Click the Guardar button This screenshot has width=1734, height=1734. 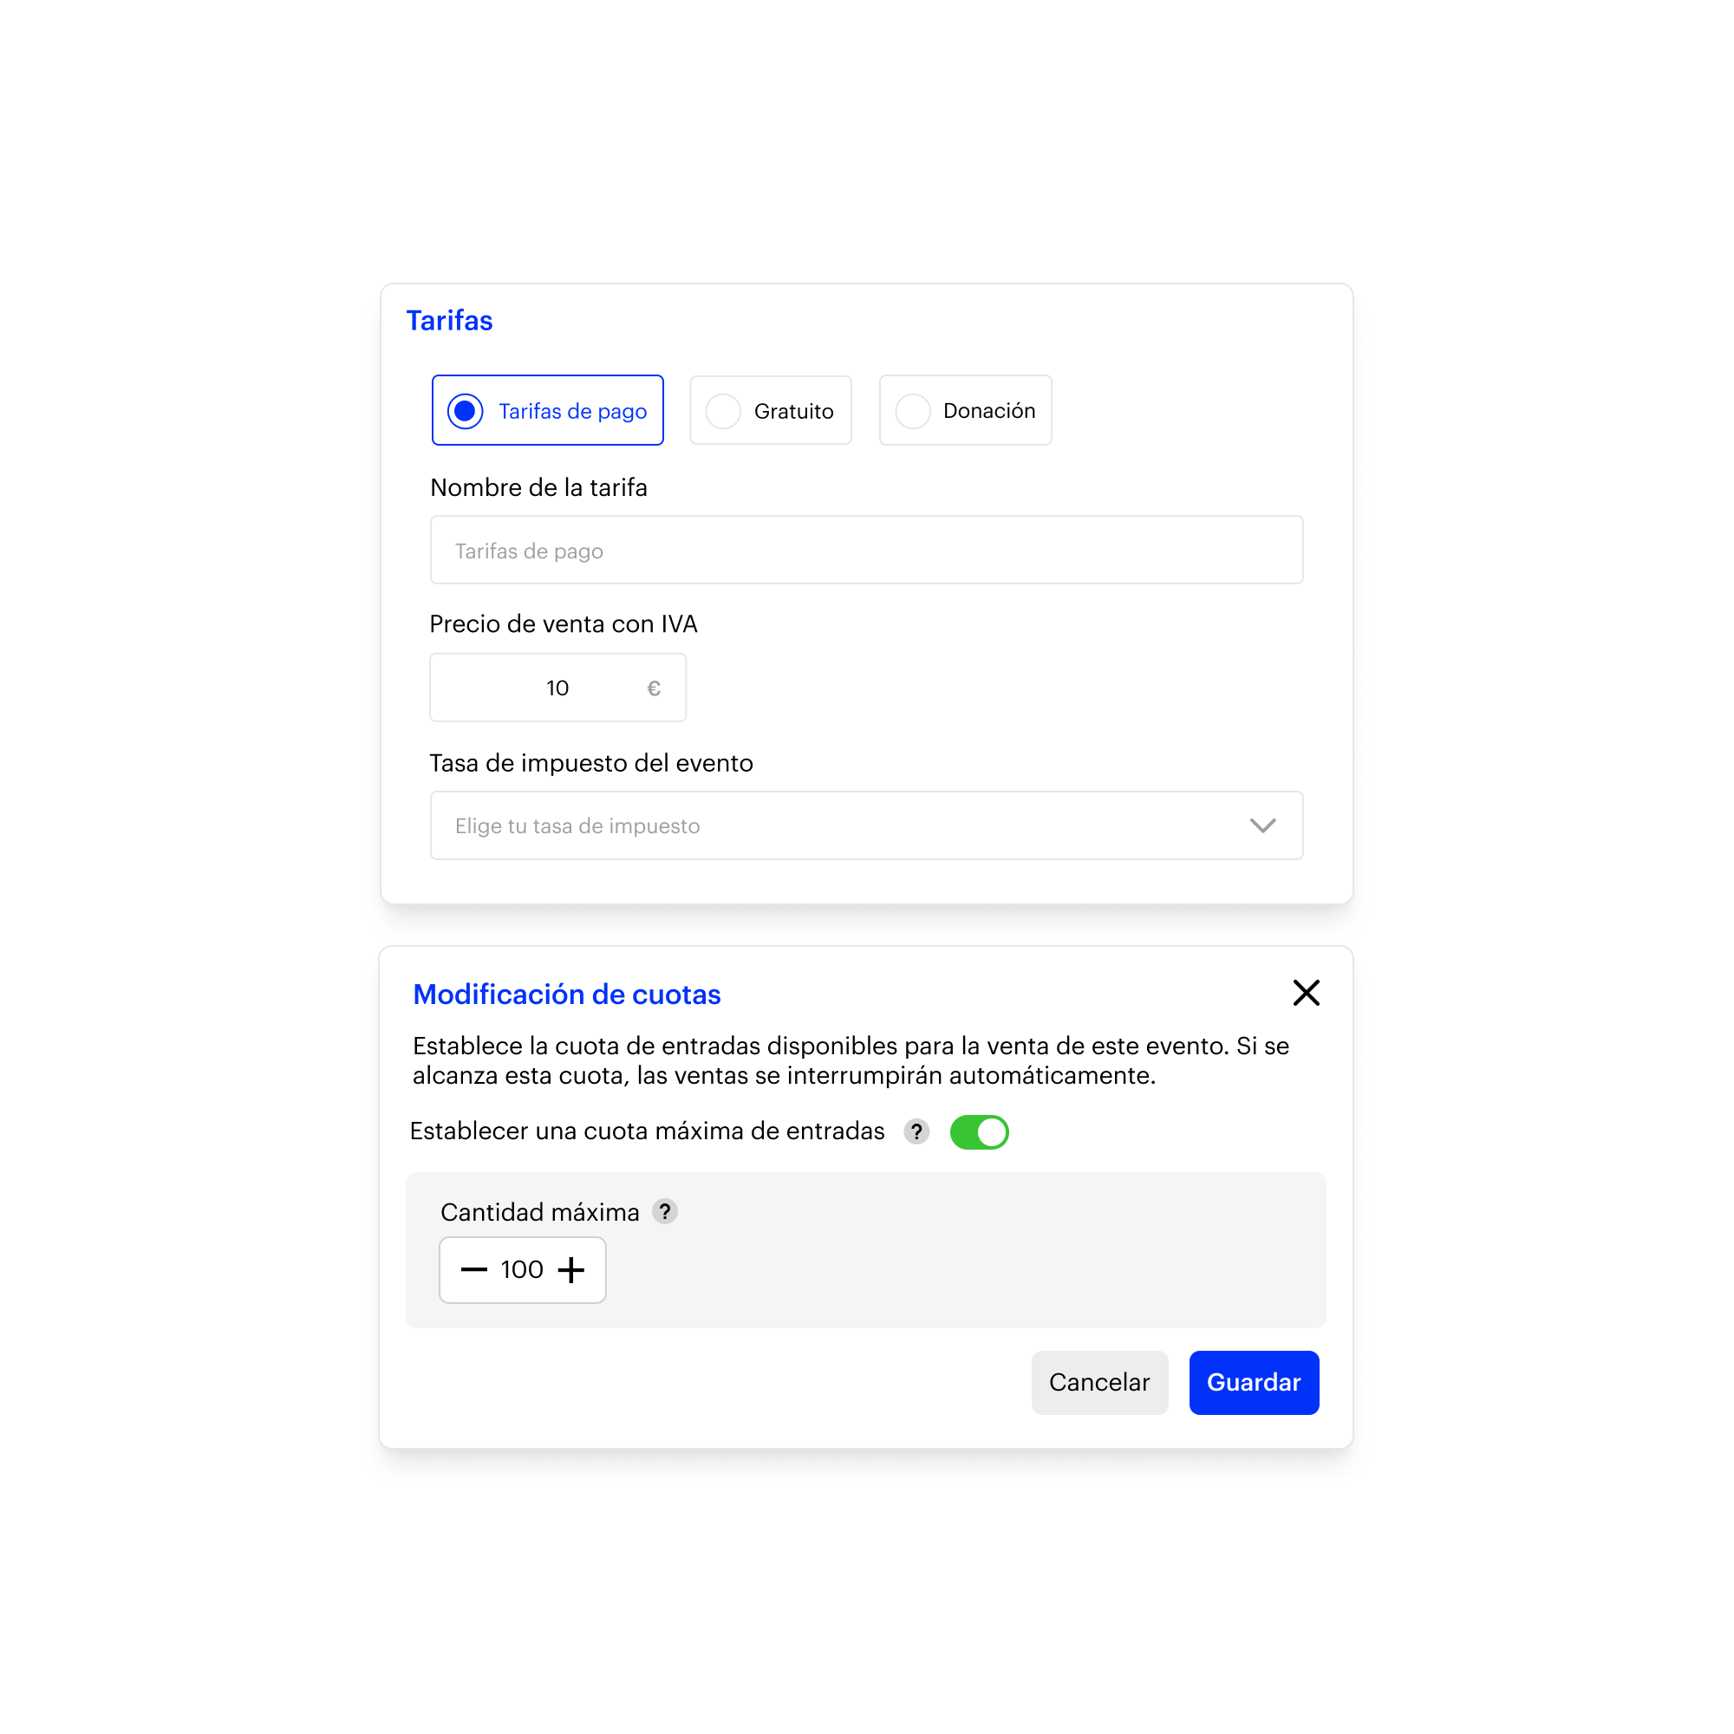point(1254,1383)
